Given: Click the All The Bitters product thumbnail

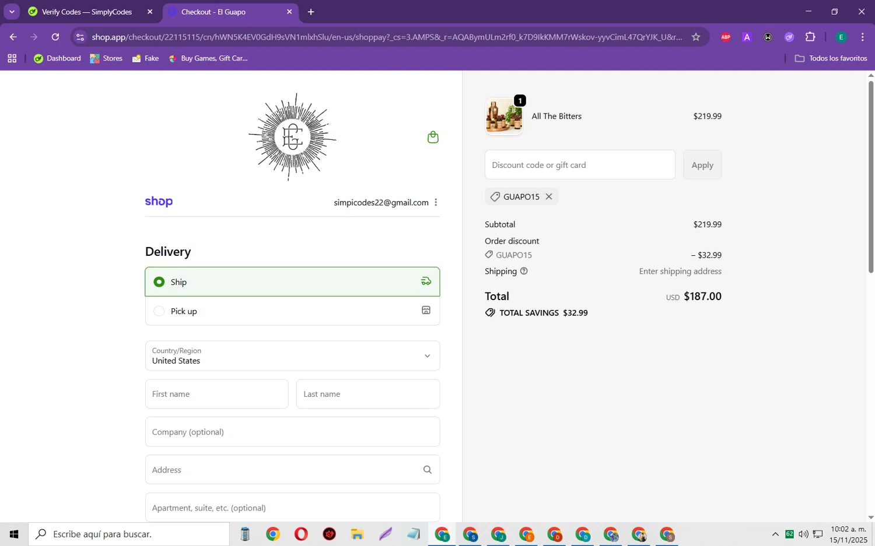Looking at the screenshot, I should pos(504,116).
